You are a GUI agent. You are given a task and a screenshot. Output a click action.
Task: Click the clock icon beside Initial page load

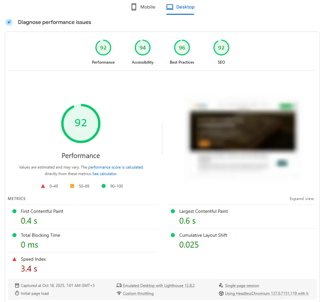17,293
